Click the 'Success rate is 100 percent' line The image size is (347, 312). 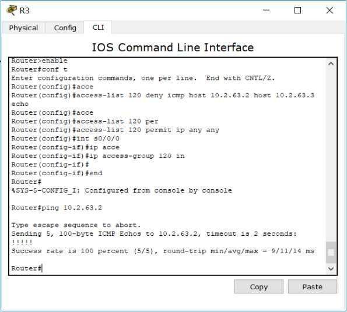tap(163, 251)
